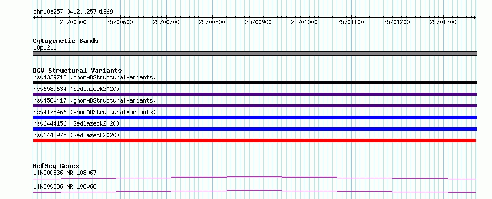Click the right arrowhead of the ruler

[x=475, y=17]
